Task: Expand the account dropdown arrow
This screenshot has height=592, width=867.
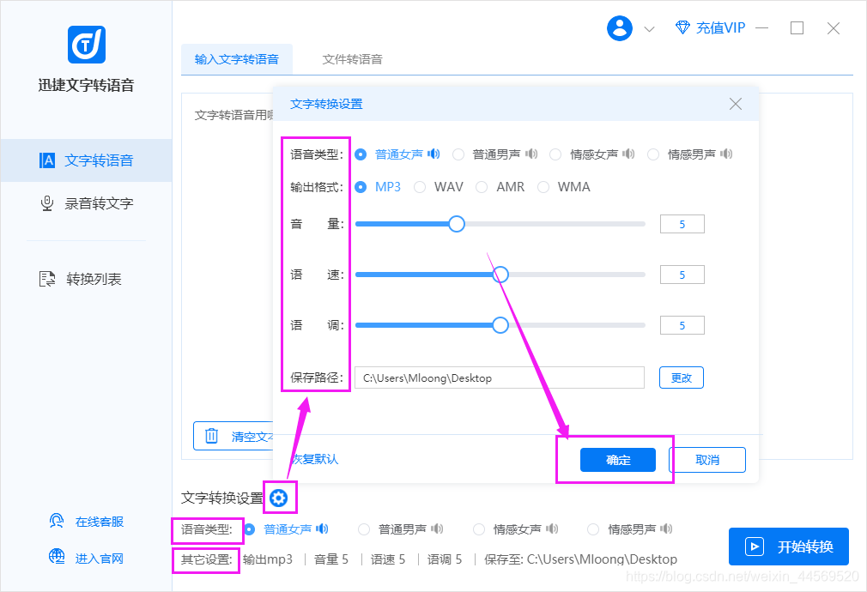Action: 649,29
